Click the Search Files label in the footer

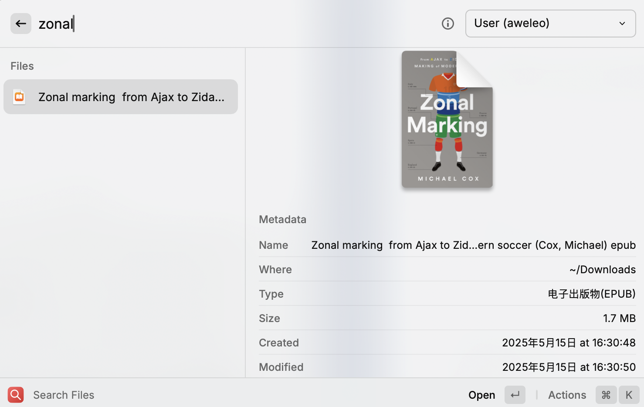click(64, 395)
